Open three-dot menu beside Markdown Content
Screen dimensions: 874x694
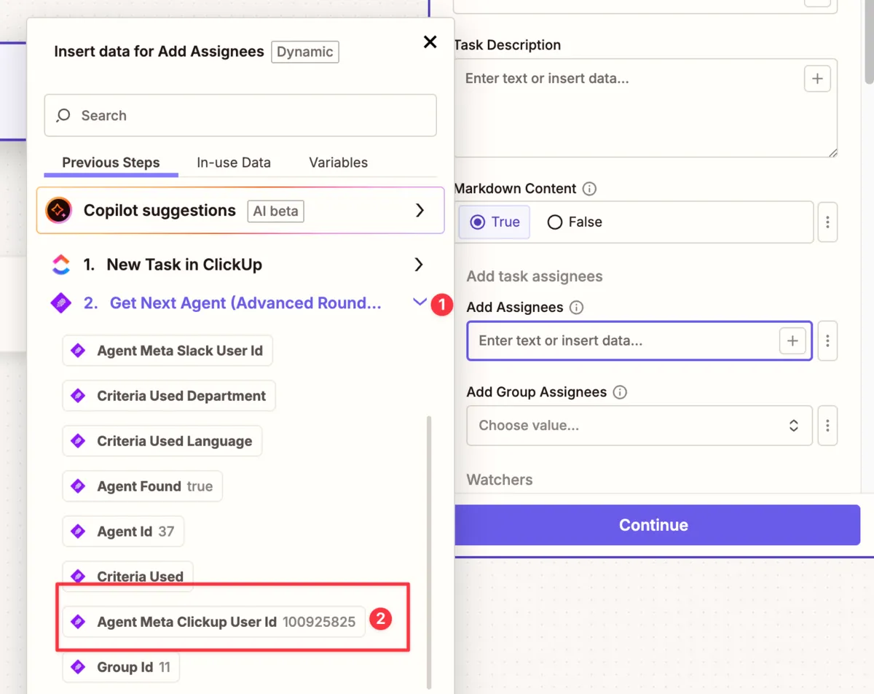point(827,222)
